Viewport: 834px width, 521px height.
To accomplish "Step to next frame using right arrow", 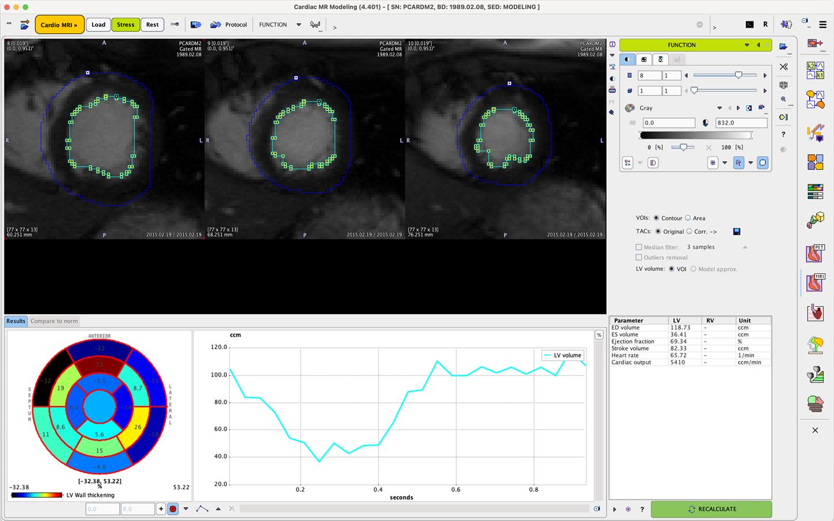I will click(x=765, y=90).
